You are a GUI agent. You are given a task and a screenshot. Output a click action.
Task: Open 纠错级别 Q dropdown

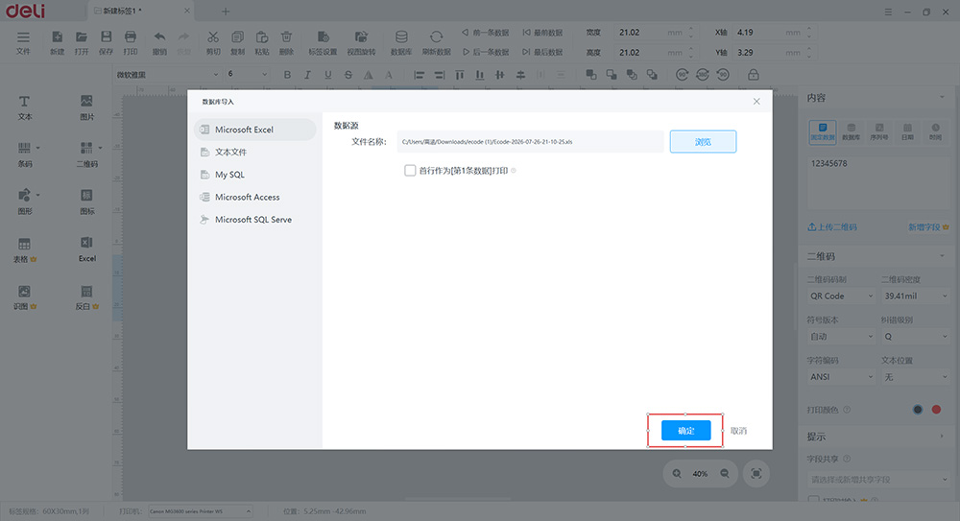click(915, 336)
